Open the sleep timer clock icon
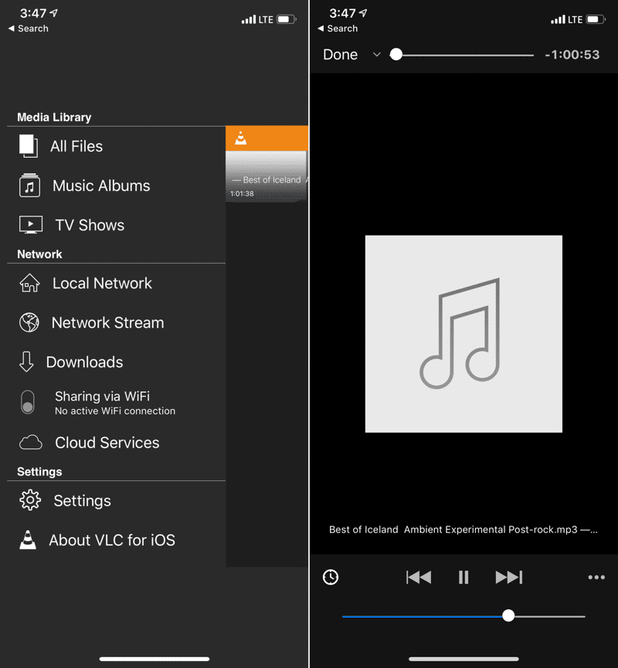Viewport: 618px width, 668px height. 331,577
